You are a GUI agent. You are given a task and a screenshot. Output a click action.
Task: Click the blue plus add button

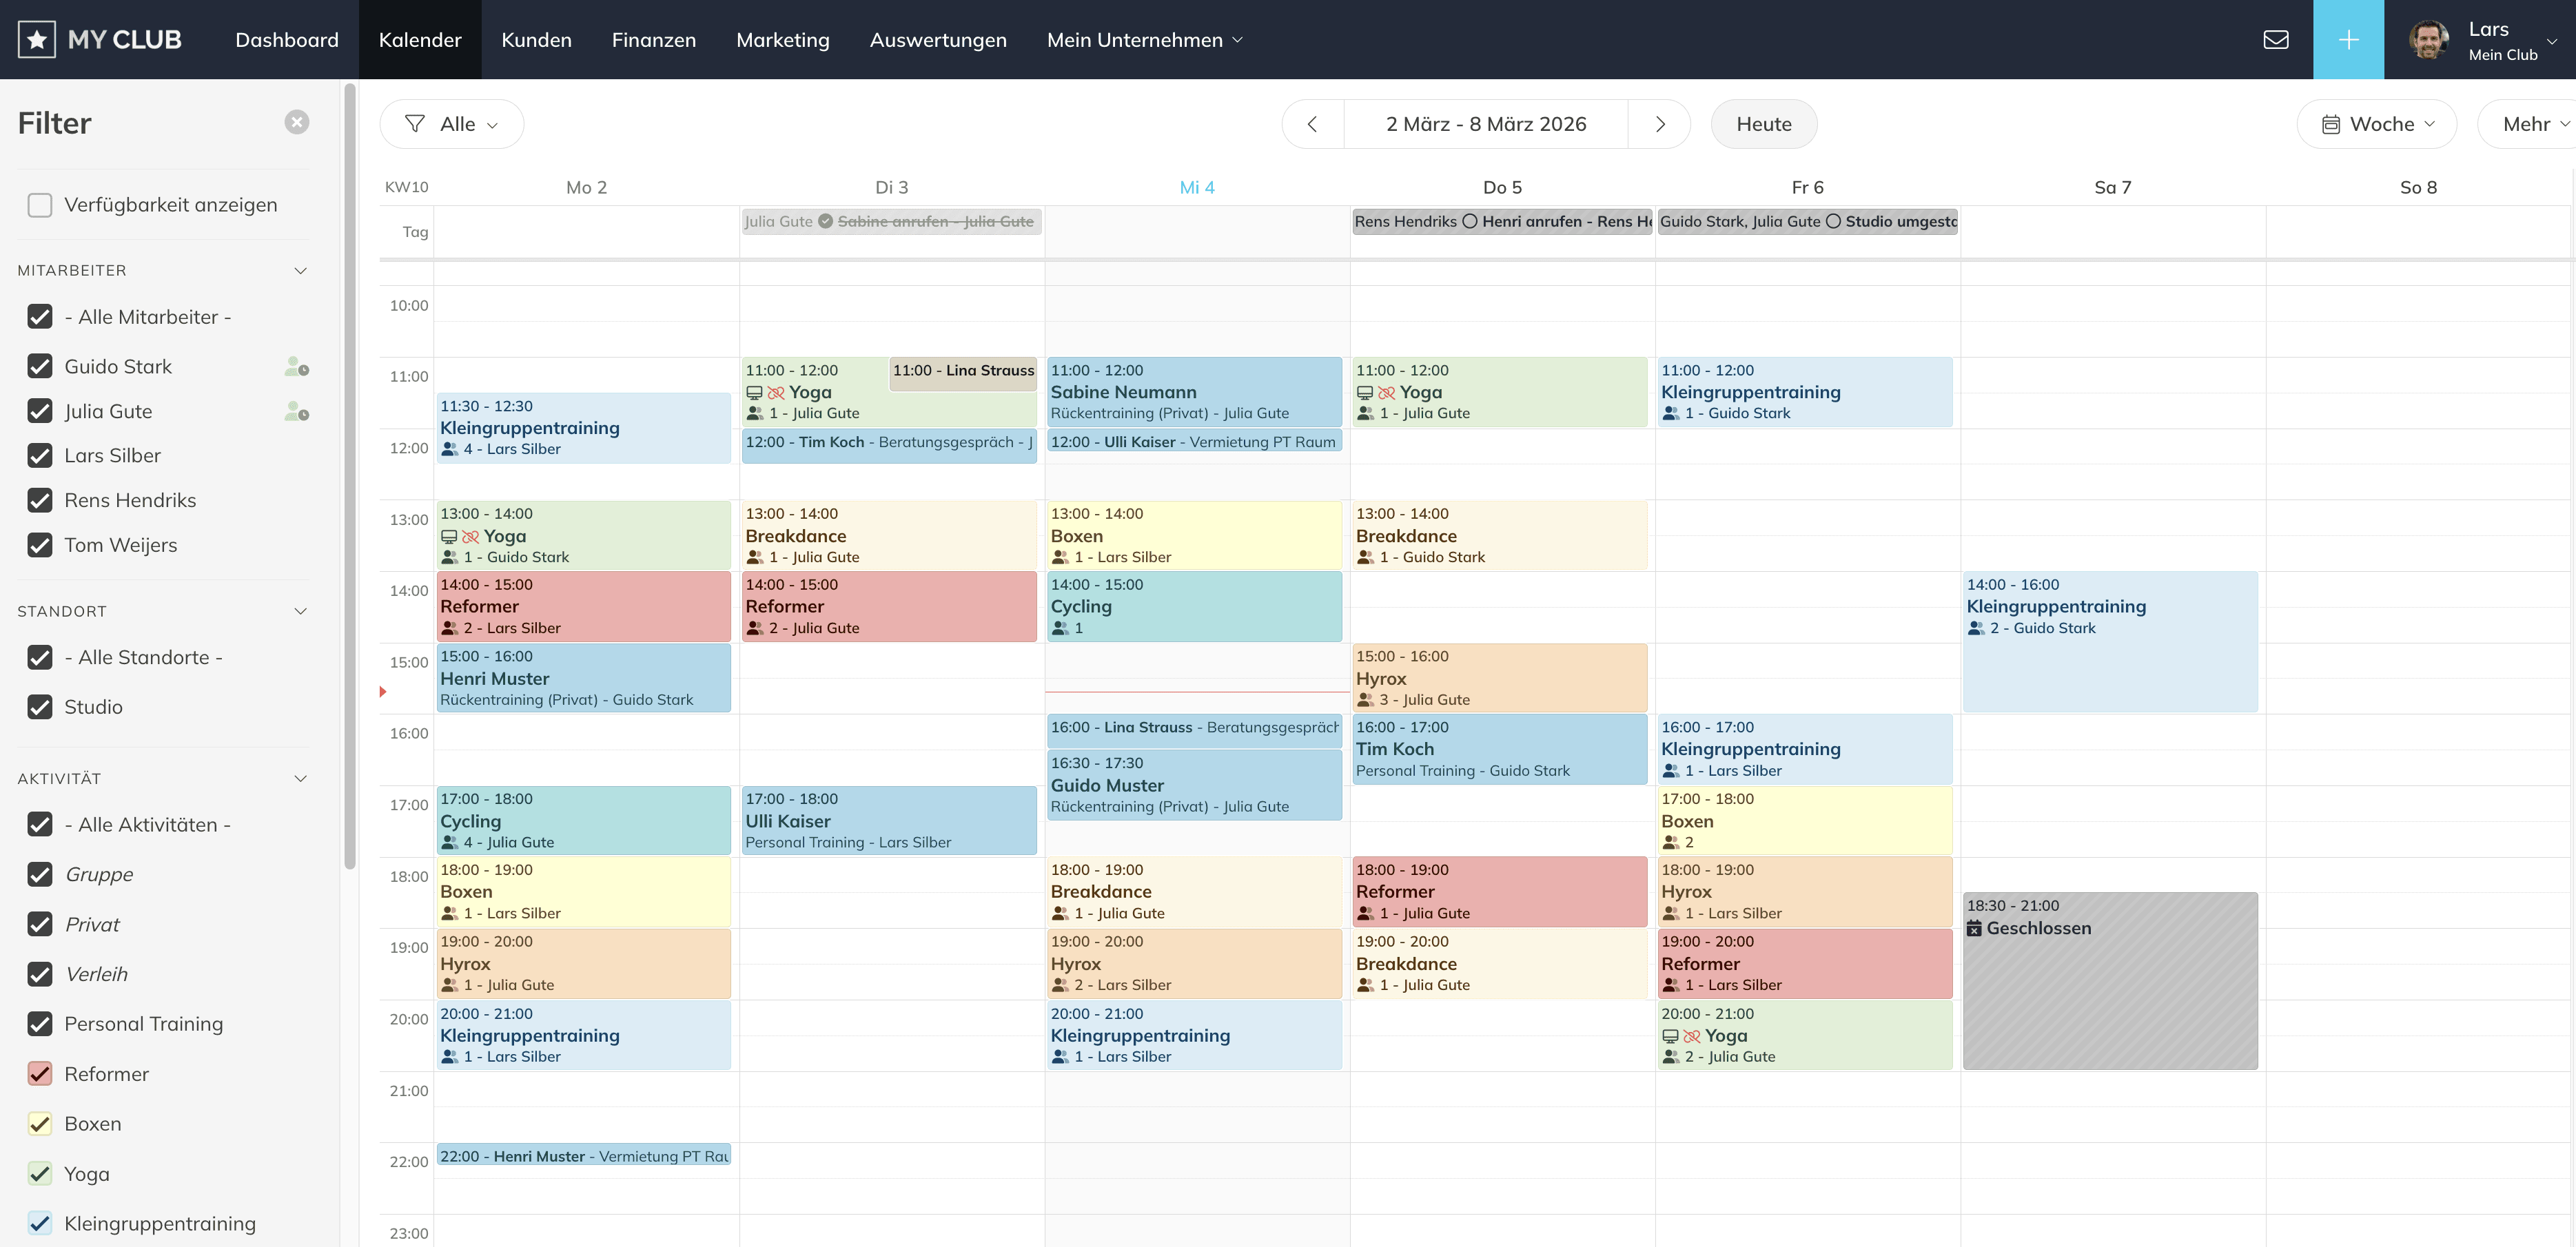click(2348, 40)
